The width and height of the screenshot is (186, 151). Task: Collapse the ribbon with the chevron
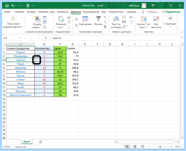182,32
